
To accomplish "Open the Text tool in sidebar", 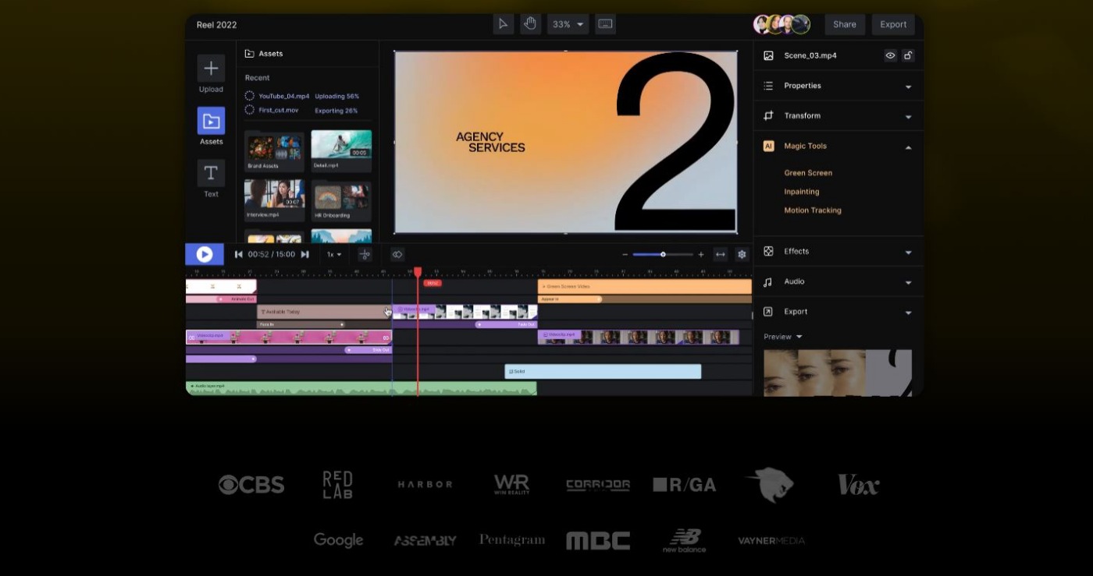I will 211,174.
